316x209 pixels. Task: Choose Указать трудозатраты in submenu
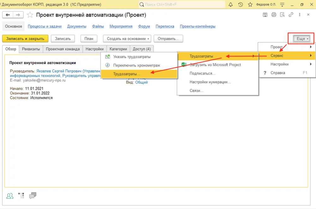pyautogui.click(x=139, y=57)
